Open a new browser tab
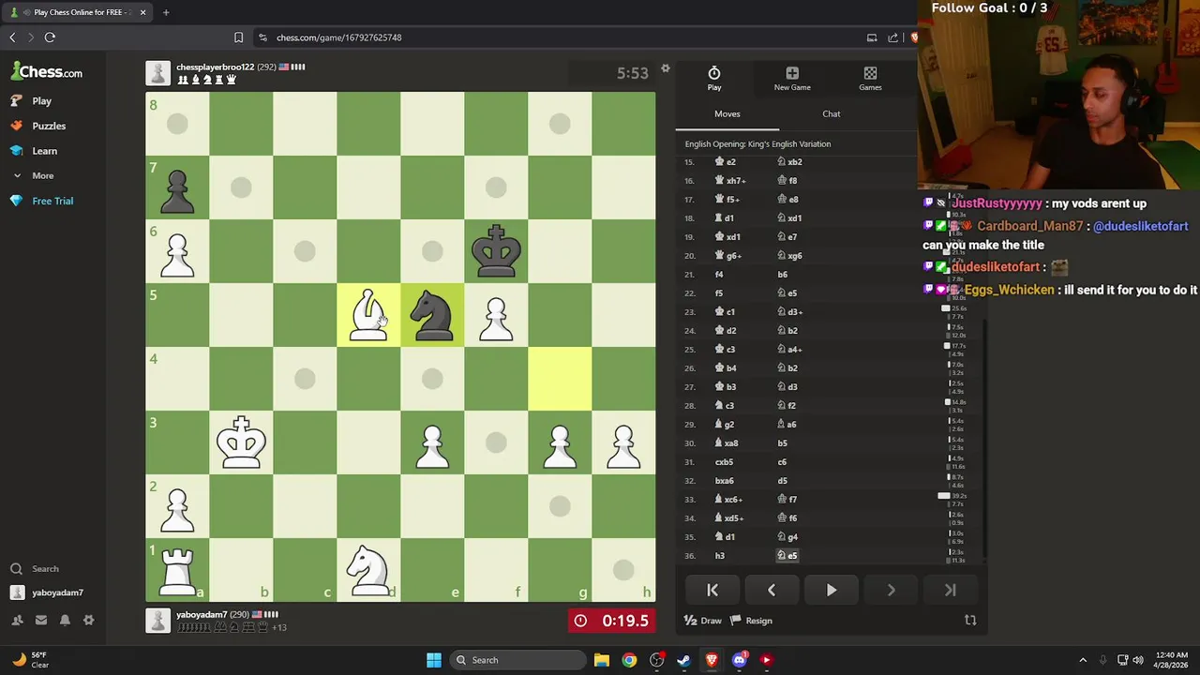The height and width of the screenshot is (675, 1200). click(166, 12)
